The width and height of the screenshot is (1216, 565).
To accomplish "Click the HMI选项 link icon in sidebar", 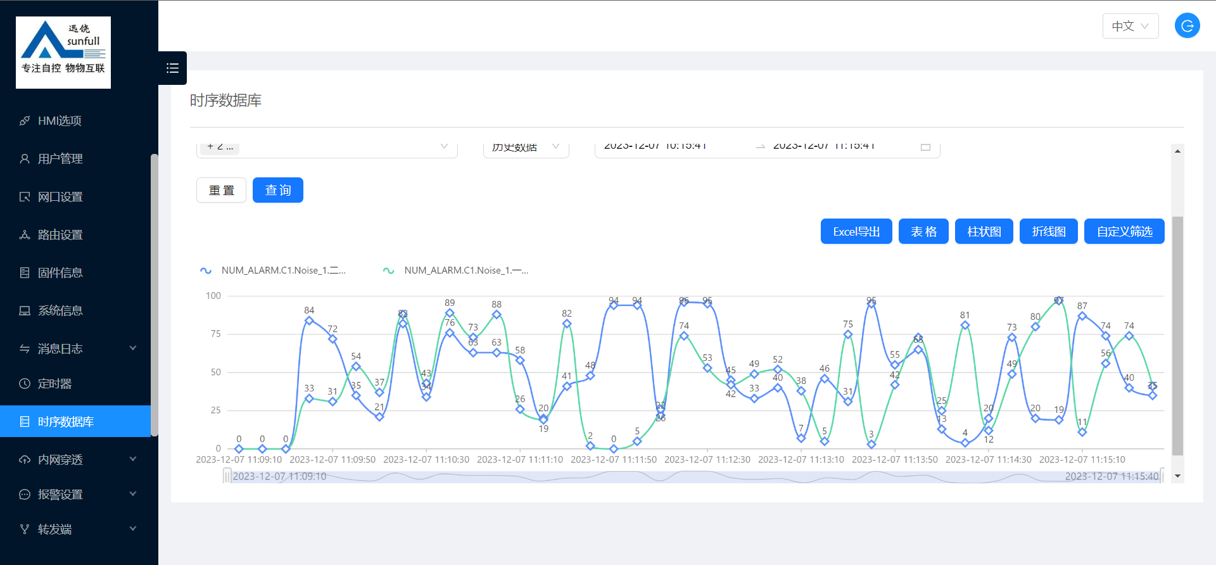I will click(x=25, y=121).
